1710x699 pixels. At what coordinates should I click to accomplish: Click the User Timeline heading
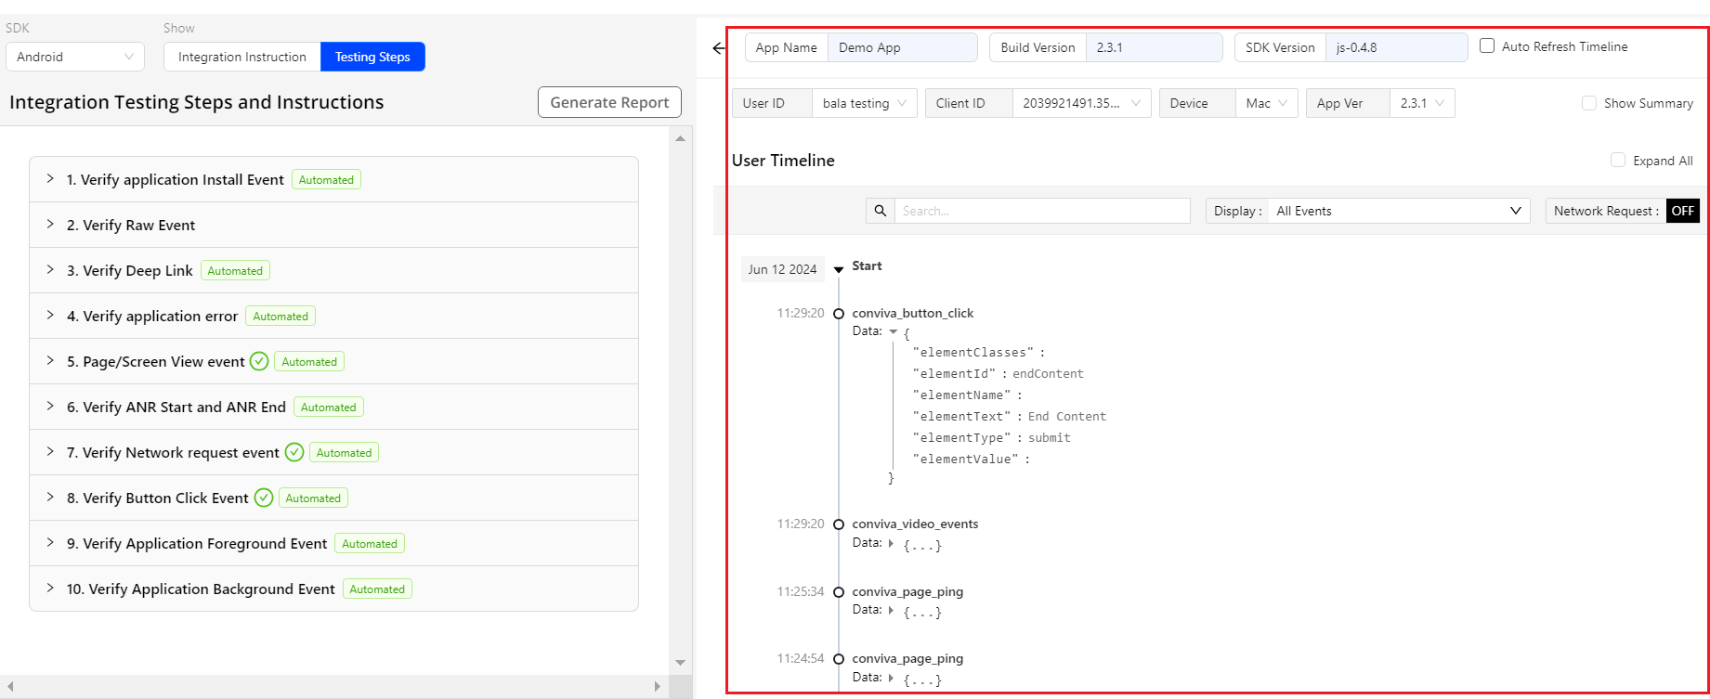783,160
